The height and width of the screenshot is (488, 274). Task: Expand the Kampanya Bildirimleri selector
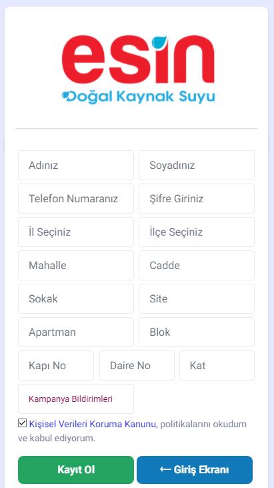coord(76,399)
